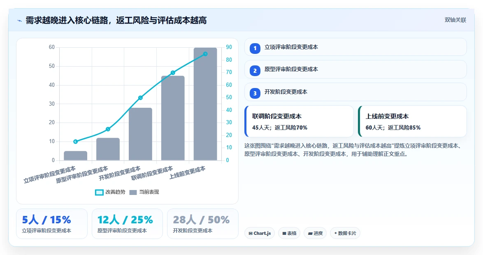Image resolution: width=483 pixels, height=255 pixels.
Task: Click the right axis value 90
Action: coord(229,47)
